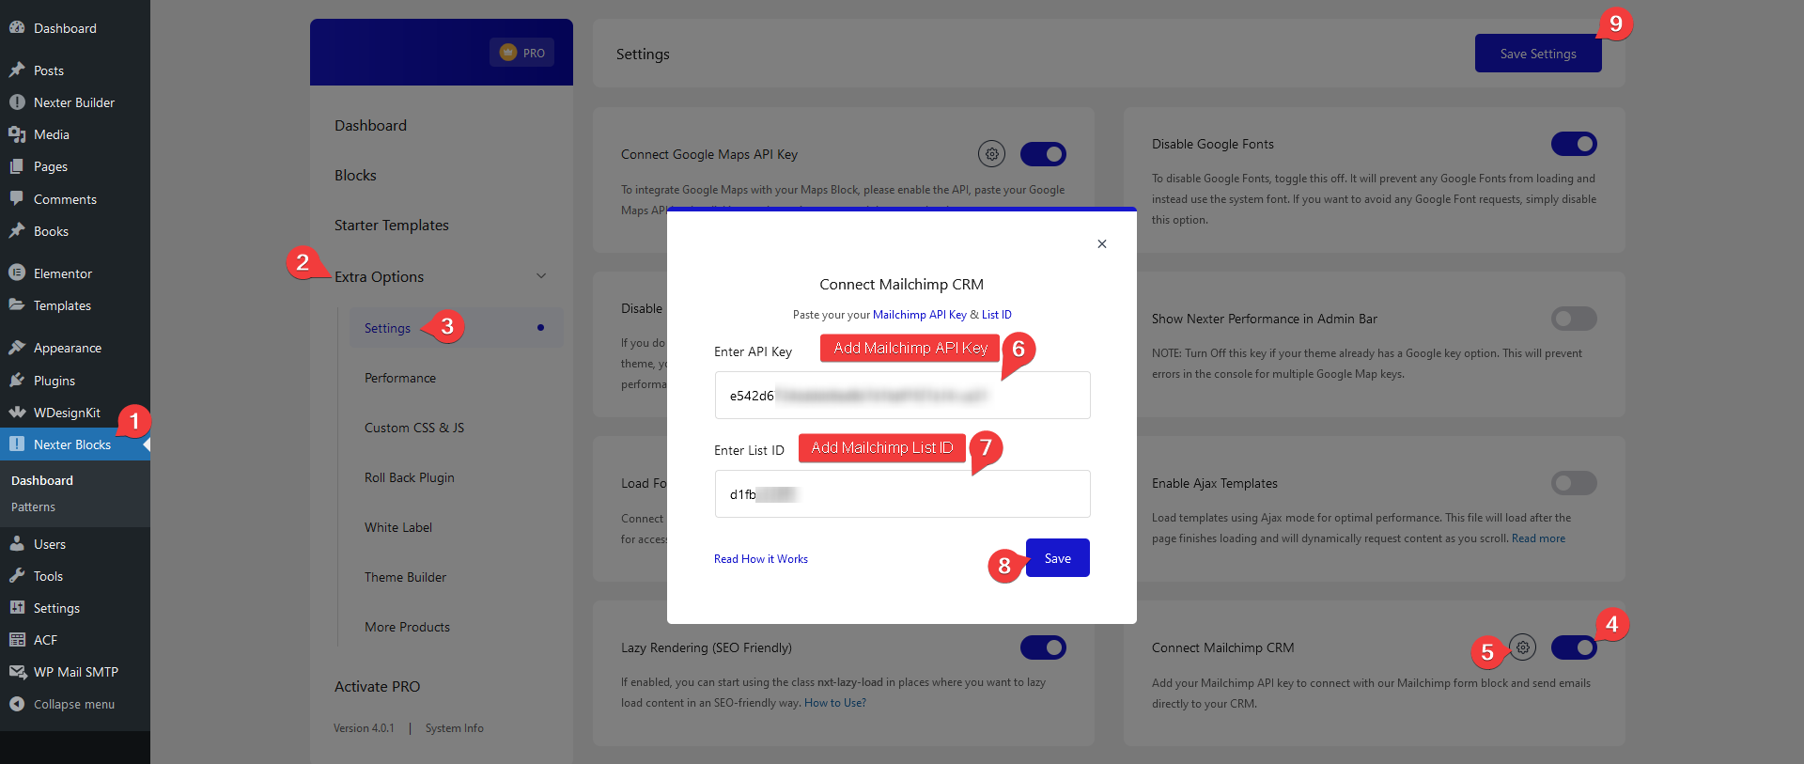1804x764 pixels.
Task: Click the Templates folder icon
Action: click(17, 304)
